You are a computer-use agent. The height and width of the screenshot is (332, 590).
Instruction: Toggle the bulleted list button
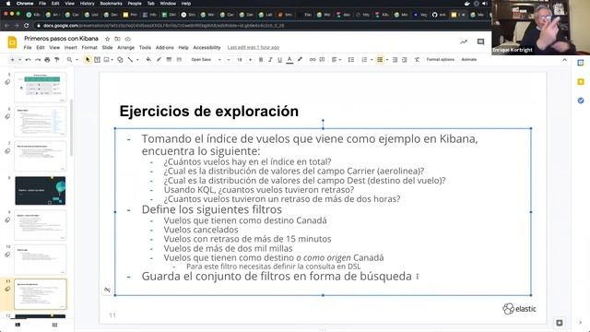(380, 59)
